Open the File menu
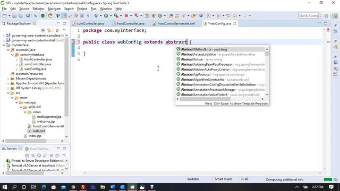The height and width of the screenshot is (191, 340). point(4,9)
